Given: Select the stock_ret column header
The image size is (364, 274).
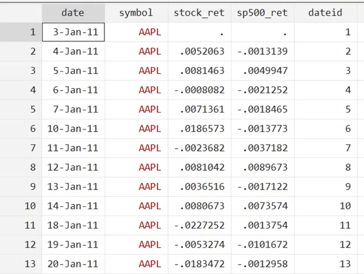Looking at the screenshot, I should click(199, 13).
